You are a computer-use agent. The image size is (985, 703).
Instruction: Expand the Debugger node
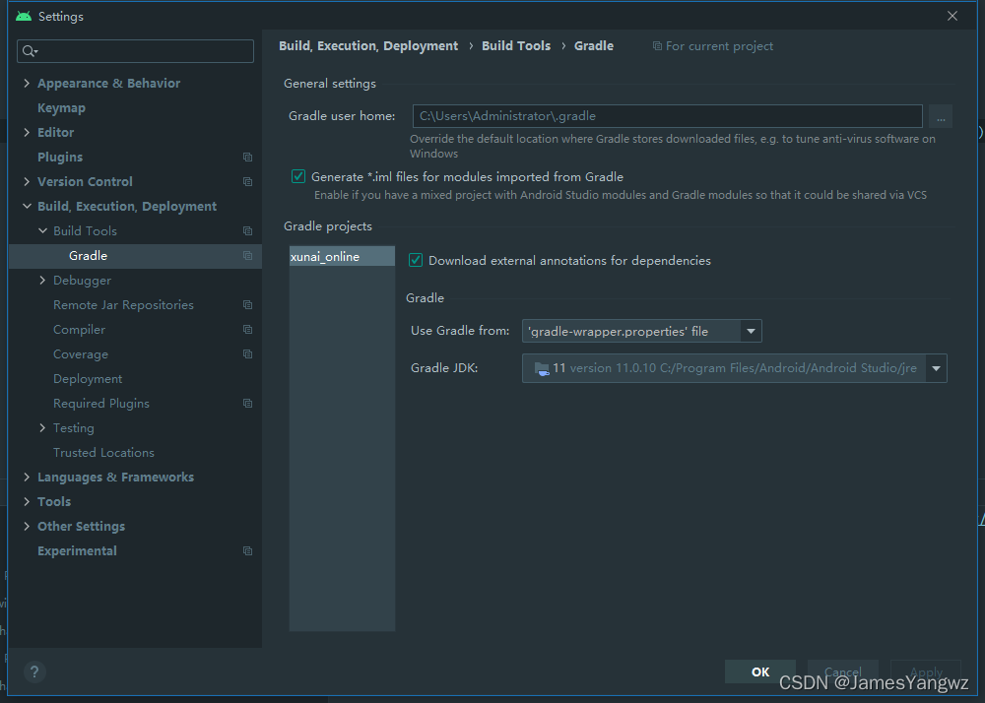[x=42, y=280]
